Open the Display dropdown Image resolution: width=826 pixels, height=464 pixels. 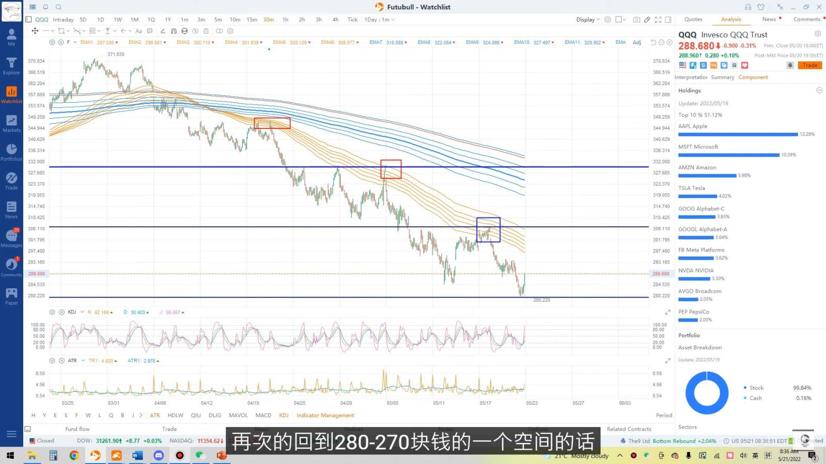tap(588, 20)
